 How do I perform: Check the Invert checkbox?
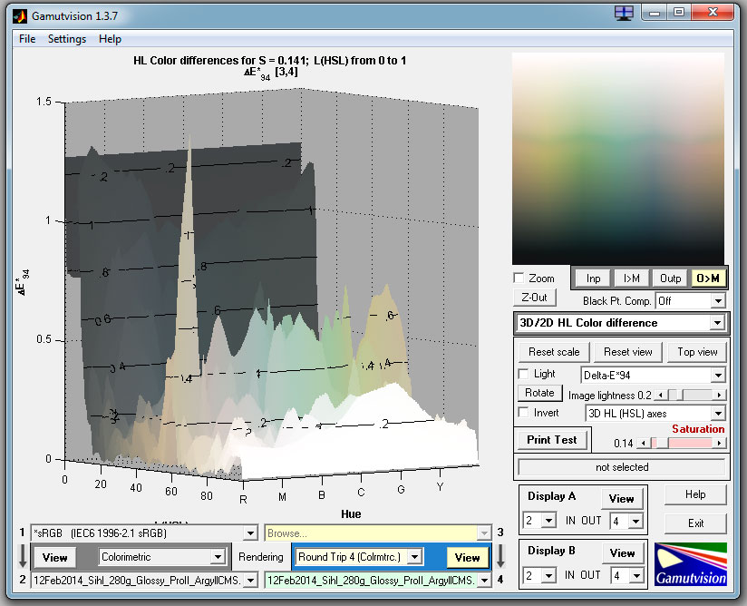(x=523, y=413)
